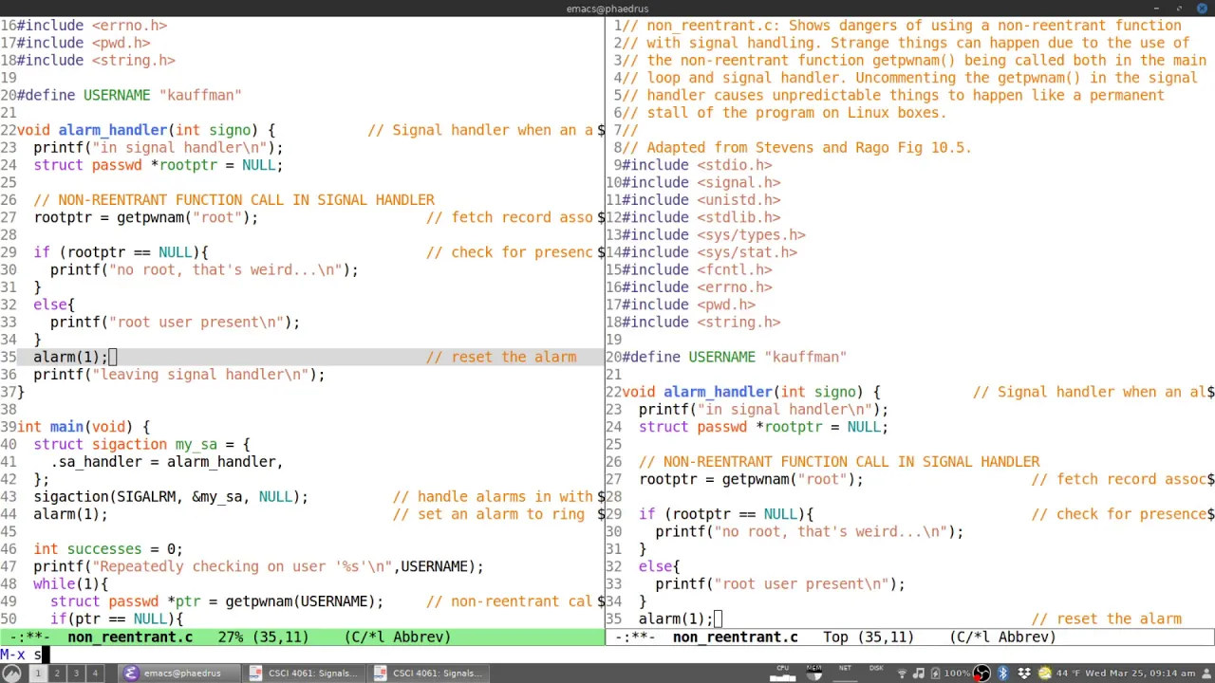
Task: Click the sigaction(SIGALRM, &my_sa, NULL) line
Action: pos(171,497)
